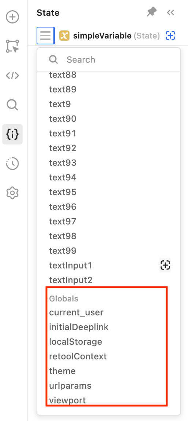Click the target icon beside simpleVariable
This screenshot has height=421, width=188.
[170, 36]
